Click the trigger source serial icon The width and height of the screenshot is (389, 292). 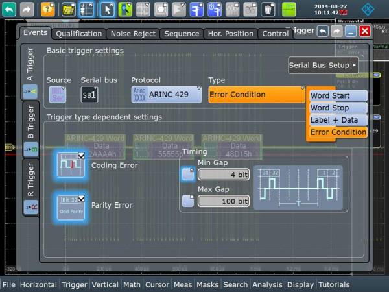point(58,95)
